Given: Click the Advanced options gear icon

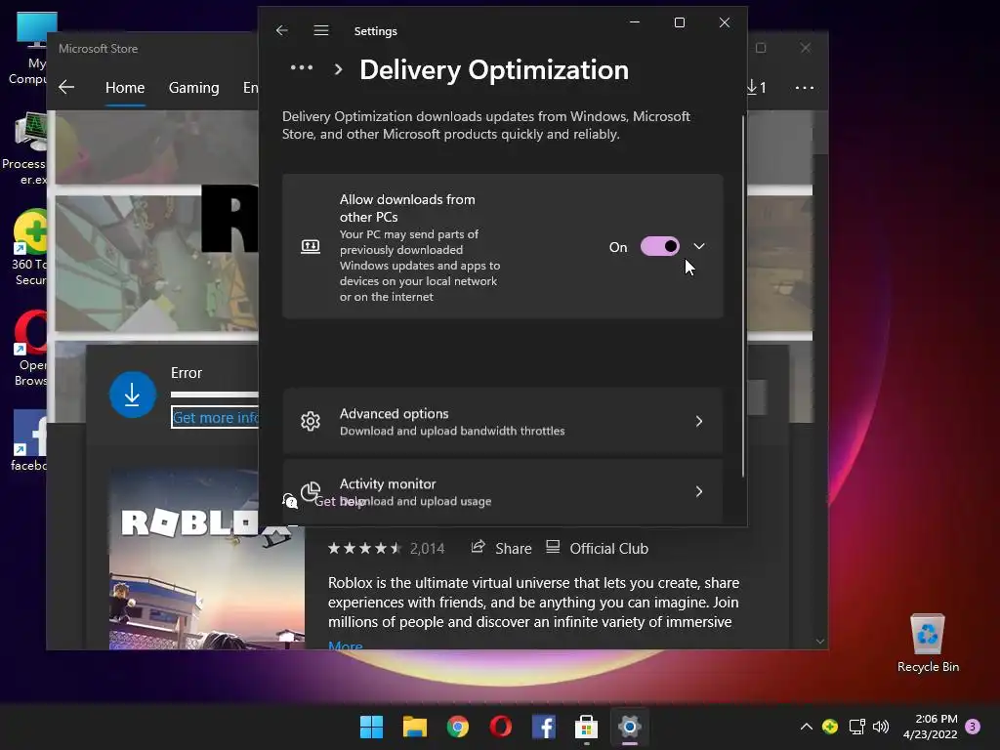Looking at the screenshot, I should (x=311, y=421).
